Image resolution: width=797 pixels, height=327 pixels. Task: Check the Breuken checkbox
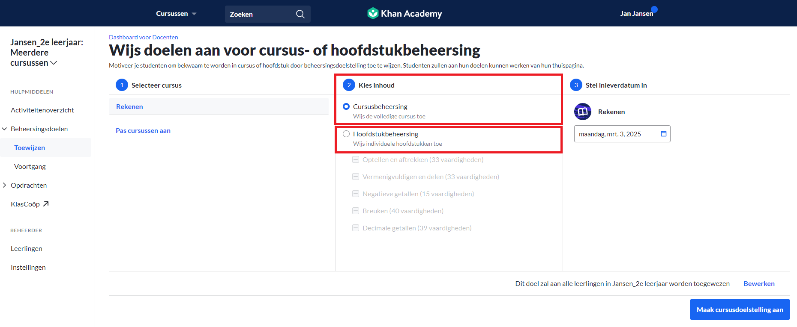356,211
